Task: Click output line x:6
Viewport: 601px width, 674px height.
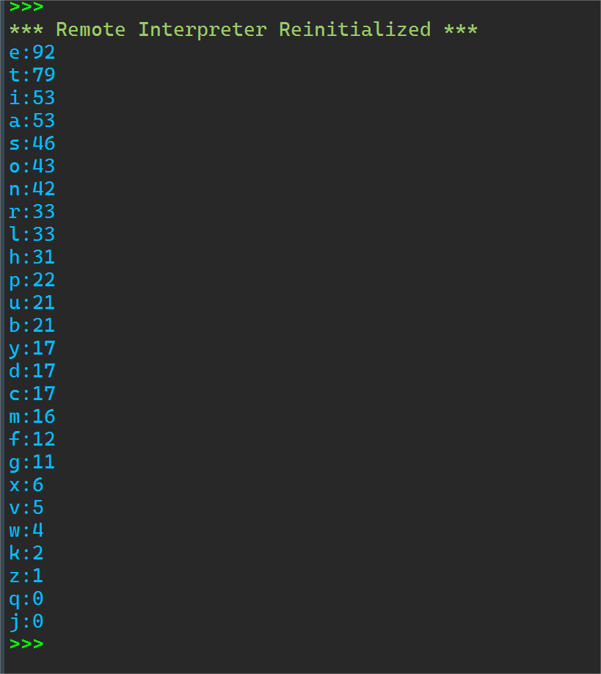Action: click(26, 485)
